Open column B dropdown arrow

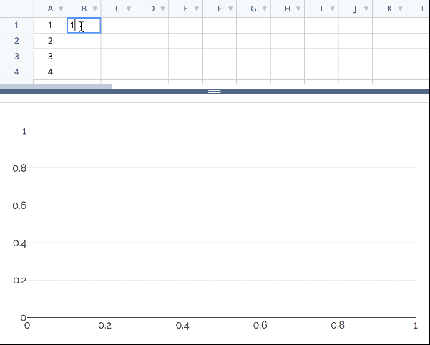(x=94, y=9)
